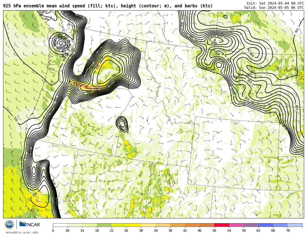
Task: Click the colorbar tick label '6'
Action: [53, 231]
